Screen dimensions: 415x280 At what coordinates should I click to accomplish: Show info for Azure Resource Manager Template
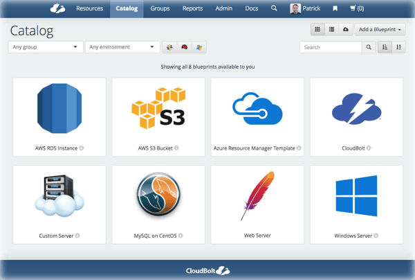(299, 148)
